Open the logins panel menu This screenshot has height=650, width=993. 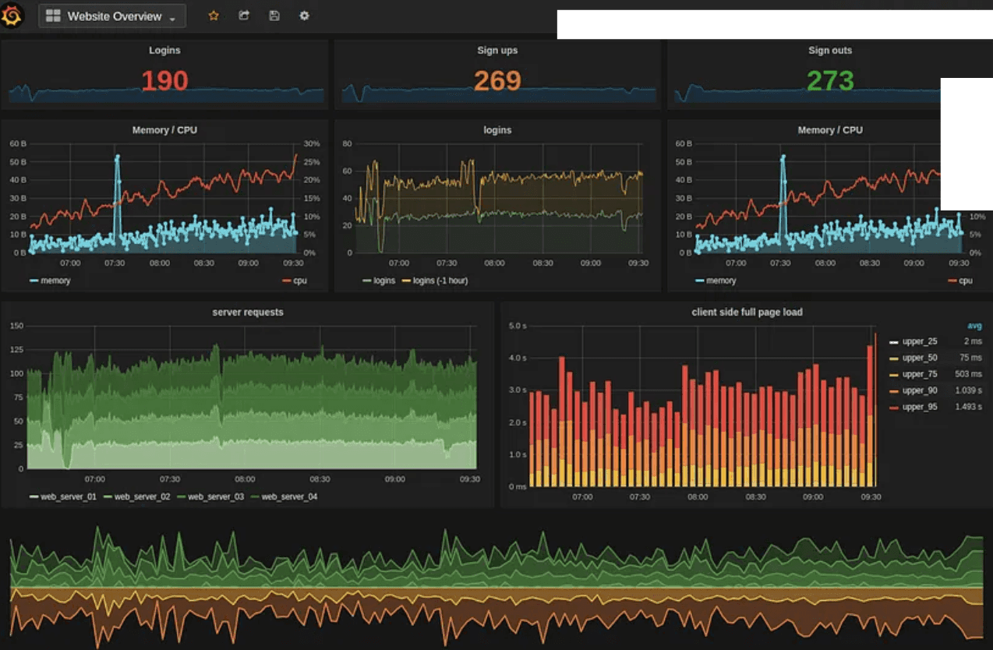coord(496,130)
